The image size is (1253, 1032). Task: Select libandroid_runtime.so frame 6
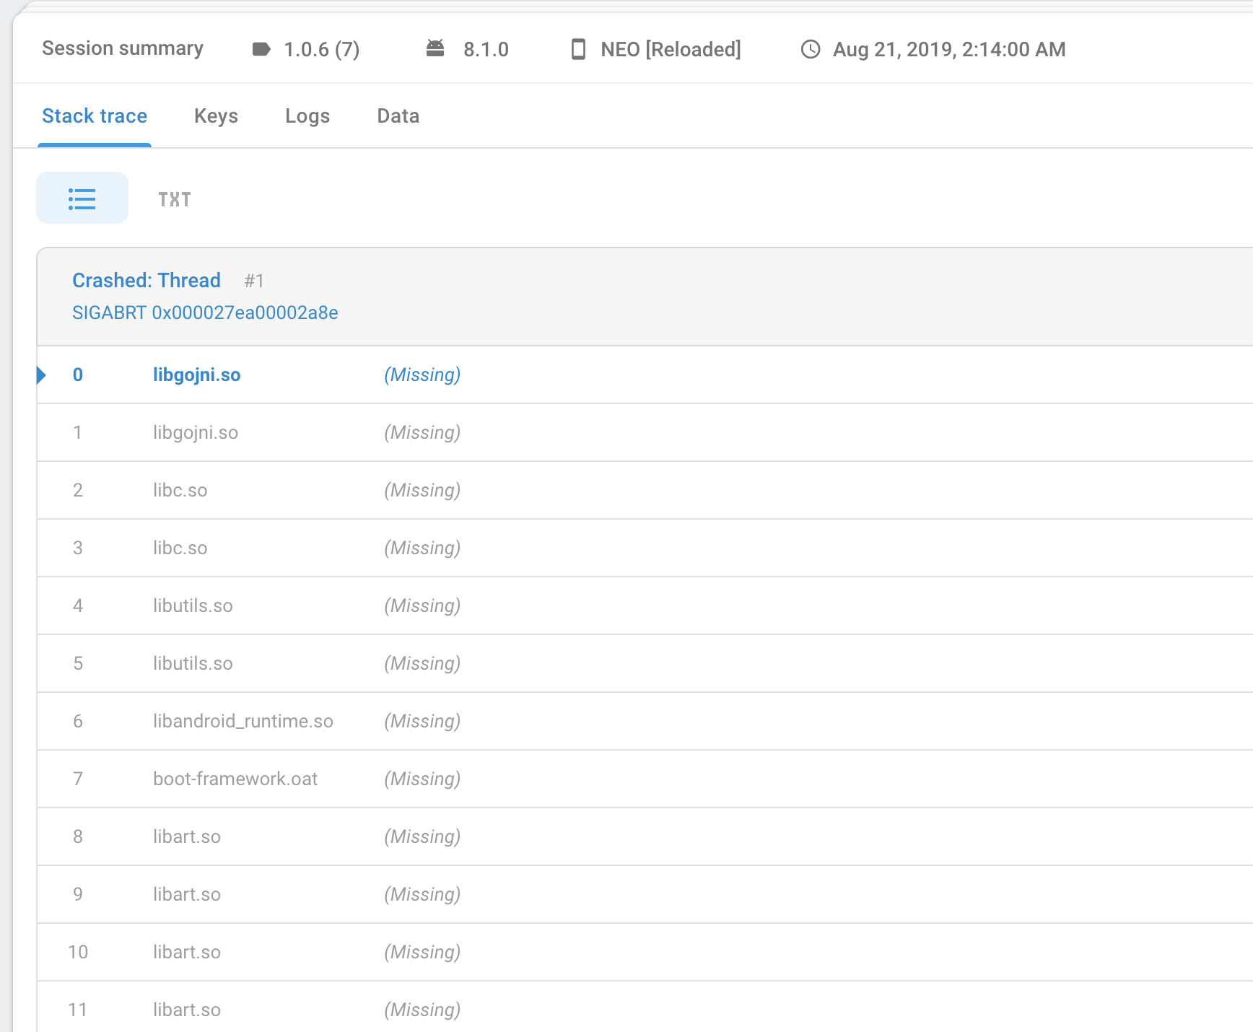point(645,721)
